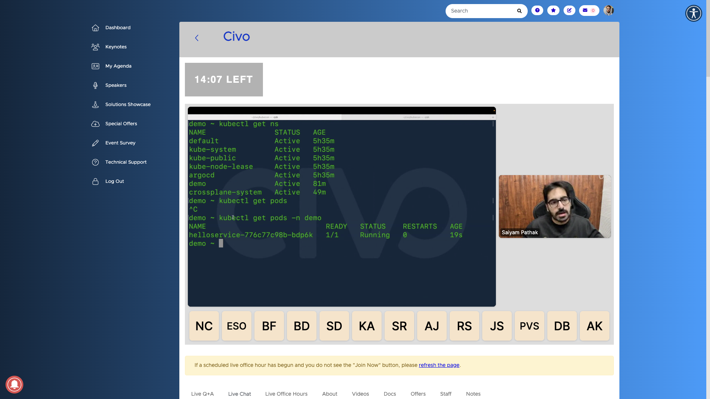The height and width of the screenshot is (399, 710).
Task: Open the Event Survey icon
Action: pyautogui.click(x=95, y=143)
